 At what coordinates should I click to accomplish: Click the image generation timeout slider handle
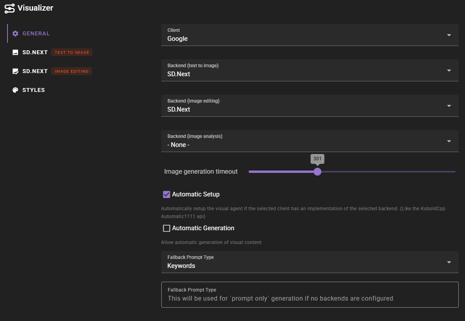point(317,172)
